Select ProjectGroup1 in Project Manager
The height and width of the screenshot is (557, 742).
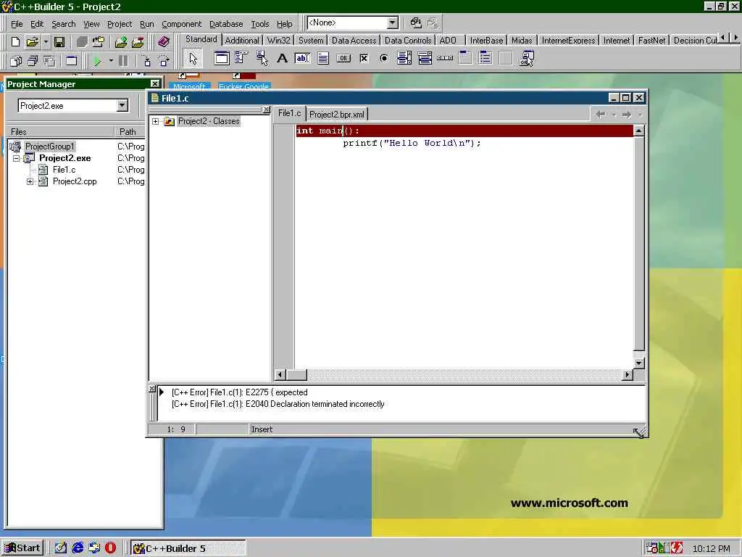50,147
